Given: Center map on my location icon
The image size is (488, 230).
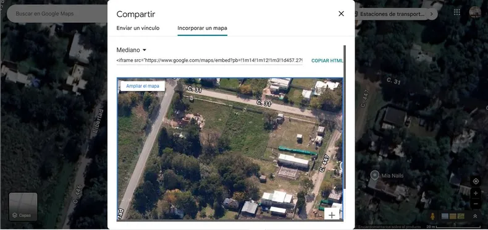Looking at the screenshot, I should pyautogui.click(x=476, y=182).
